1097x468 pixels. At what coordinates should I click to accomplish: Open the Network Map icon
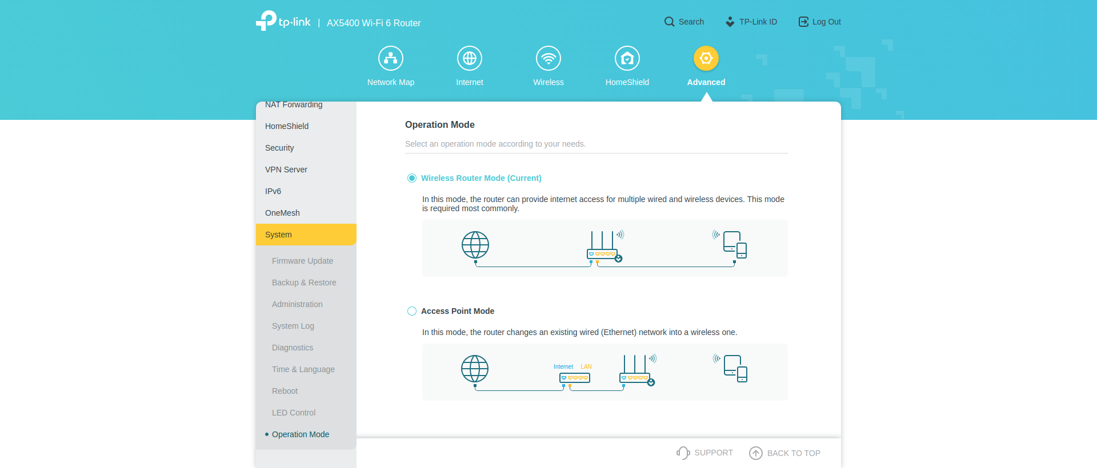(391, 58)
